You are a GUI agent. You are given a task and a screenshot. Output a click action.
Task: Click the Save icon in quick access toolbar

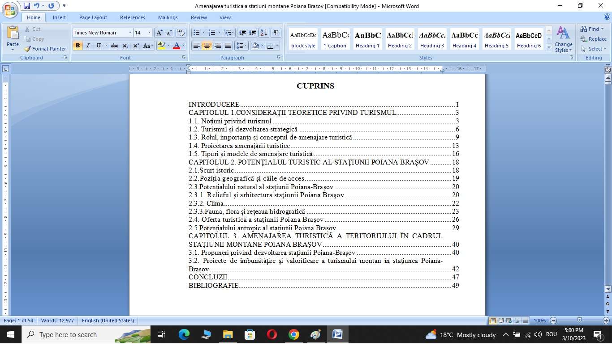[x=27, y=6]
